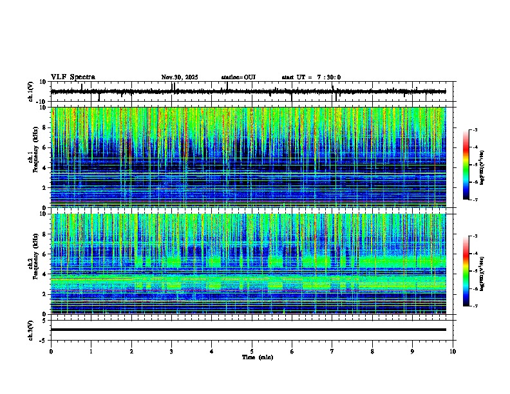Click the ch.1 voltage waveform trace panel
510x394 pixels.
pyautogui.click(x=252, y=91)
